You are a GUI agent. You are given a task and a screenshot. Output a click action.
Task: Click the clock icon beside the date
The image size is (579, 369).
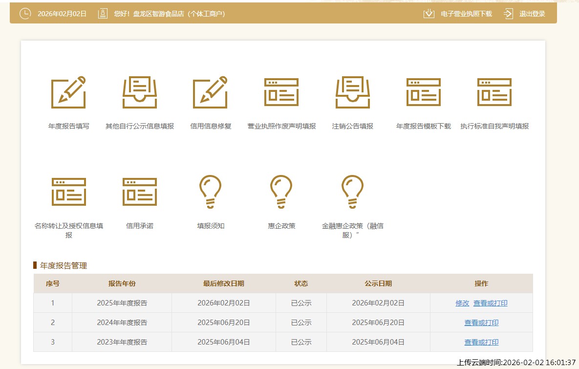point(24,13)
